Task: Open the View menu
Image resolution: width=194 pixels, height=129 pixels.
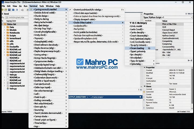Action: pyautogui.click(x=15, y=6)
